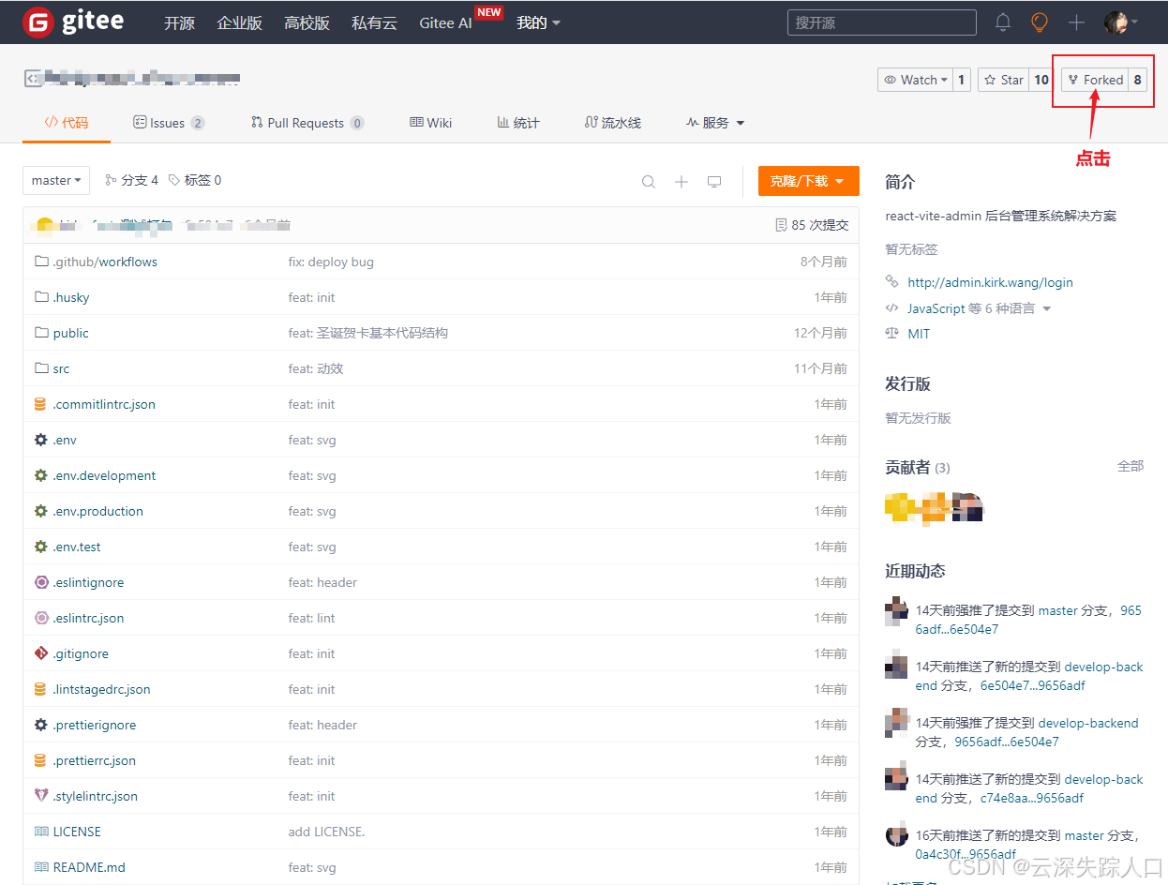Viewport: 1168px width, 885px height.
Task: Open the http://admin.kirk.wang/login link
Action: [x=990, y=282]
